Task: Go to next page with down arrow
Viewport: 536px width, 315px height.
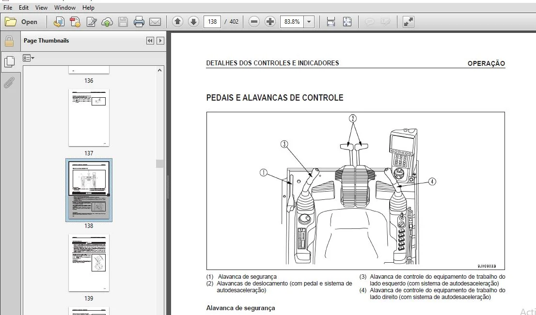Action: (193, 22)
